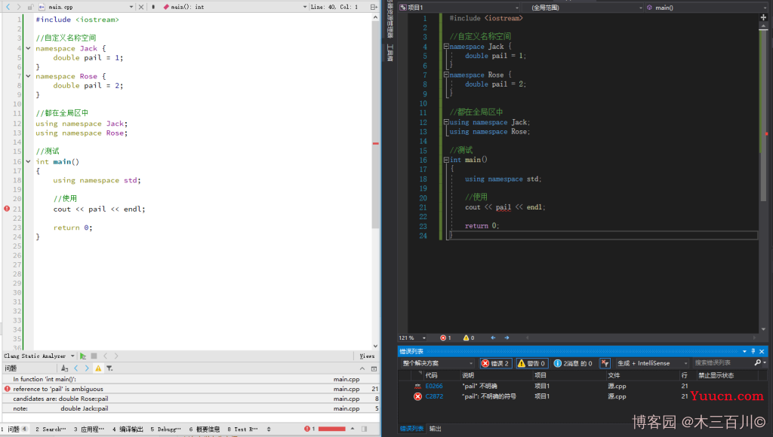Open the 生成 + IntelliSense dropdown
This screenshot has width=773, height=437.
[x=652, y=363]
